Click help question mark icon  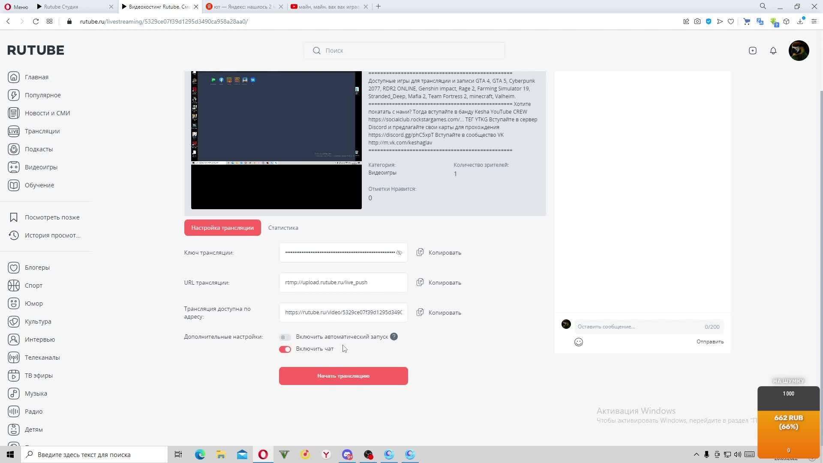coord(394,337)
